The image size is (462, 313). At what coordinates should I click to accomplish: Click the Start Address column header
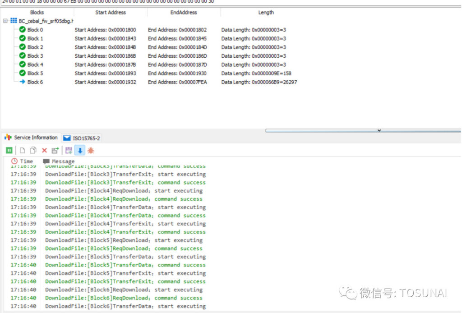[x=111, y=13]
